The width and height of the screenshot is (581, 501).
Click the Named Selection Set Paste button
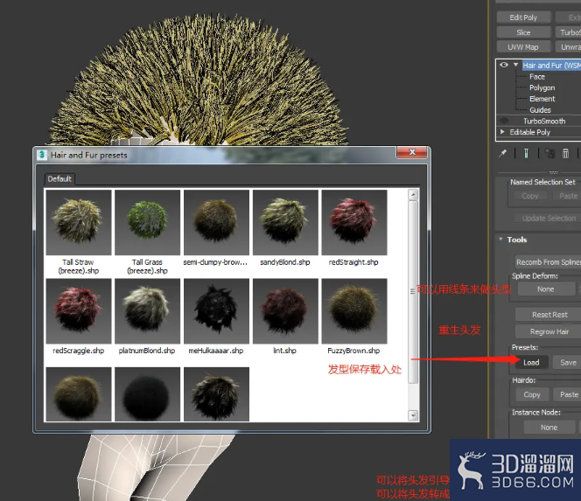(x=568, y=196)
